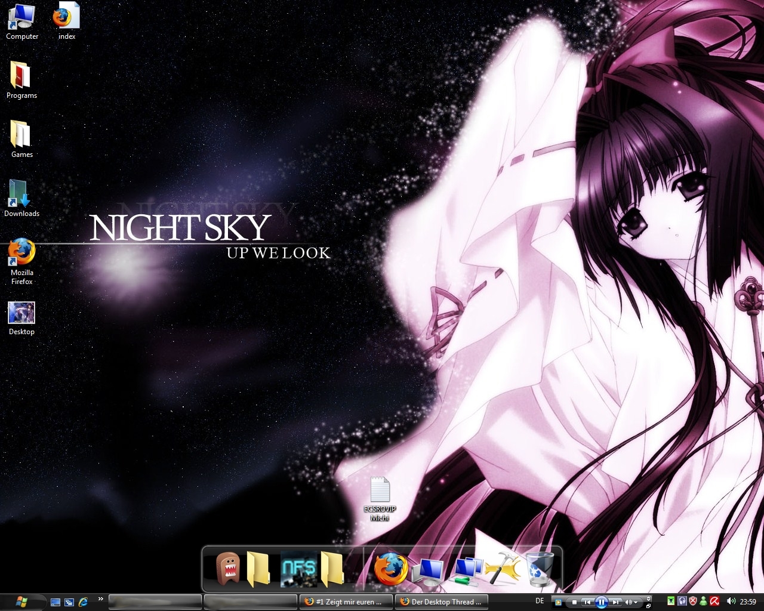Stop playback in the taskbar media player
The image size is (764, 611).
tap(574, 602)
